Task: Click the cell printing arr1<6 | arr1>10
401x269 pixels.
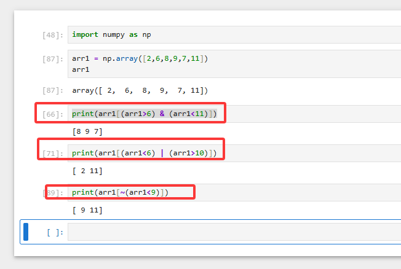Action: [234, 153]
